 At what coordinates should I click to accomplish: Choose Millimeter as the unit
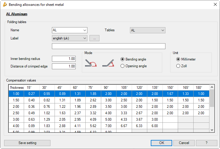[178, 59]
